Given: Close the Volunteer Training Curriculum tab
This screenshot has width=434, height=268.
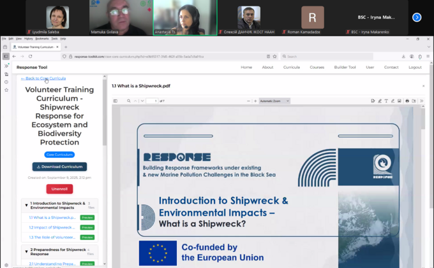Looking at the screenshot, I should click(x=57, y=47).
